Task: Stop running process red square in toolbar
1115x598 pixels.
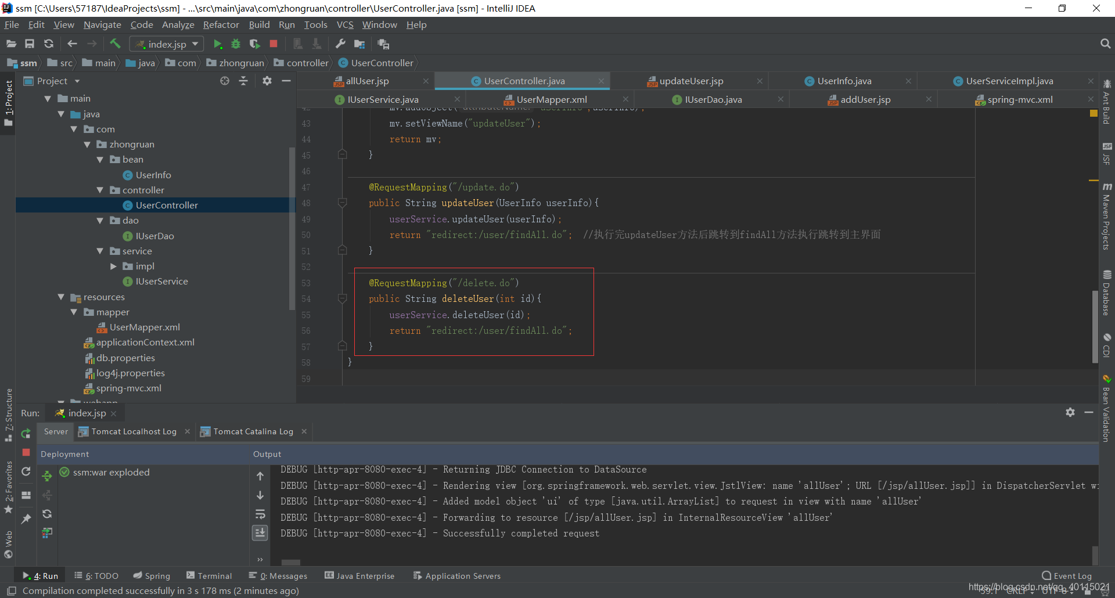Action: click(274, 44)
